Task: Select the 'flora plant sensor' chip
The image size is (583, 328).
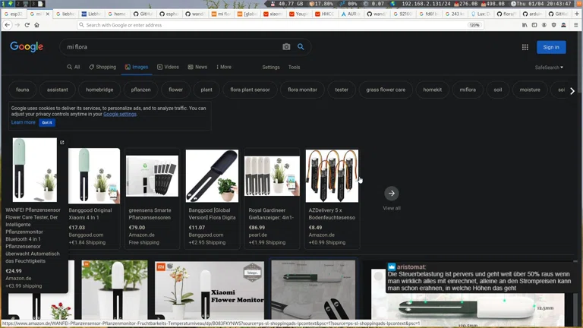Action: pyautogui.click(x=250, y=90)
